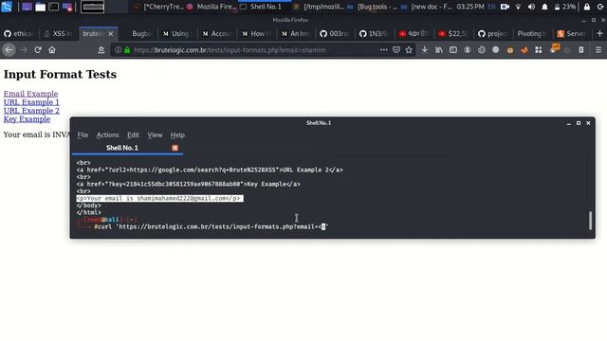Switch to ethical GitHub browser tab

[18, 34]
